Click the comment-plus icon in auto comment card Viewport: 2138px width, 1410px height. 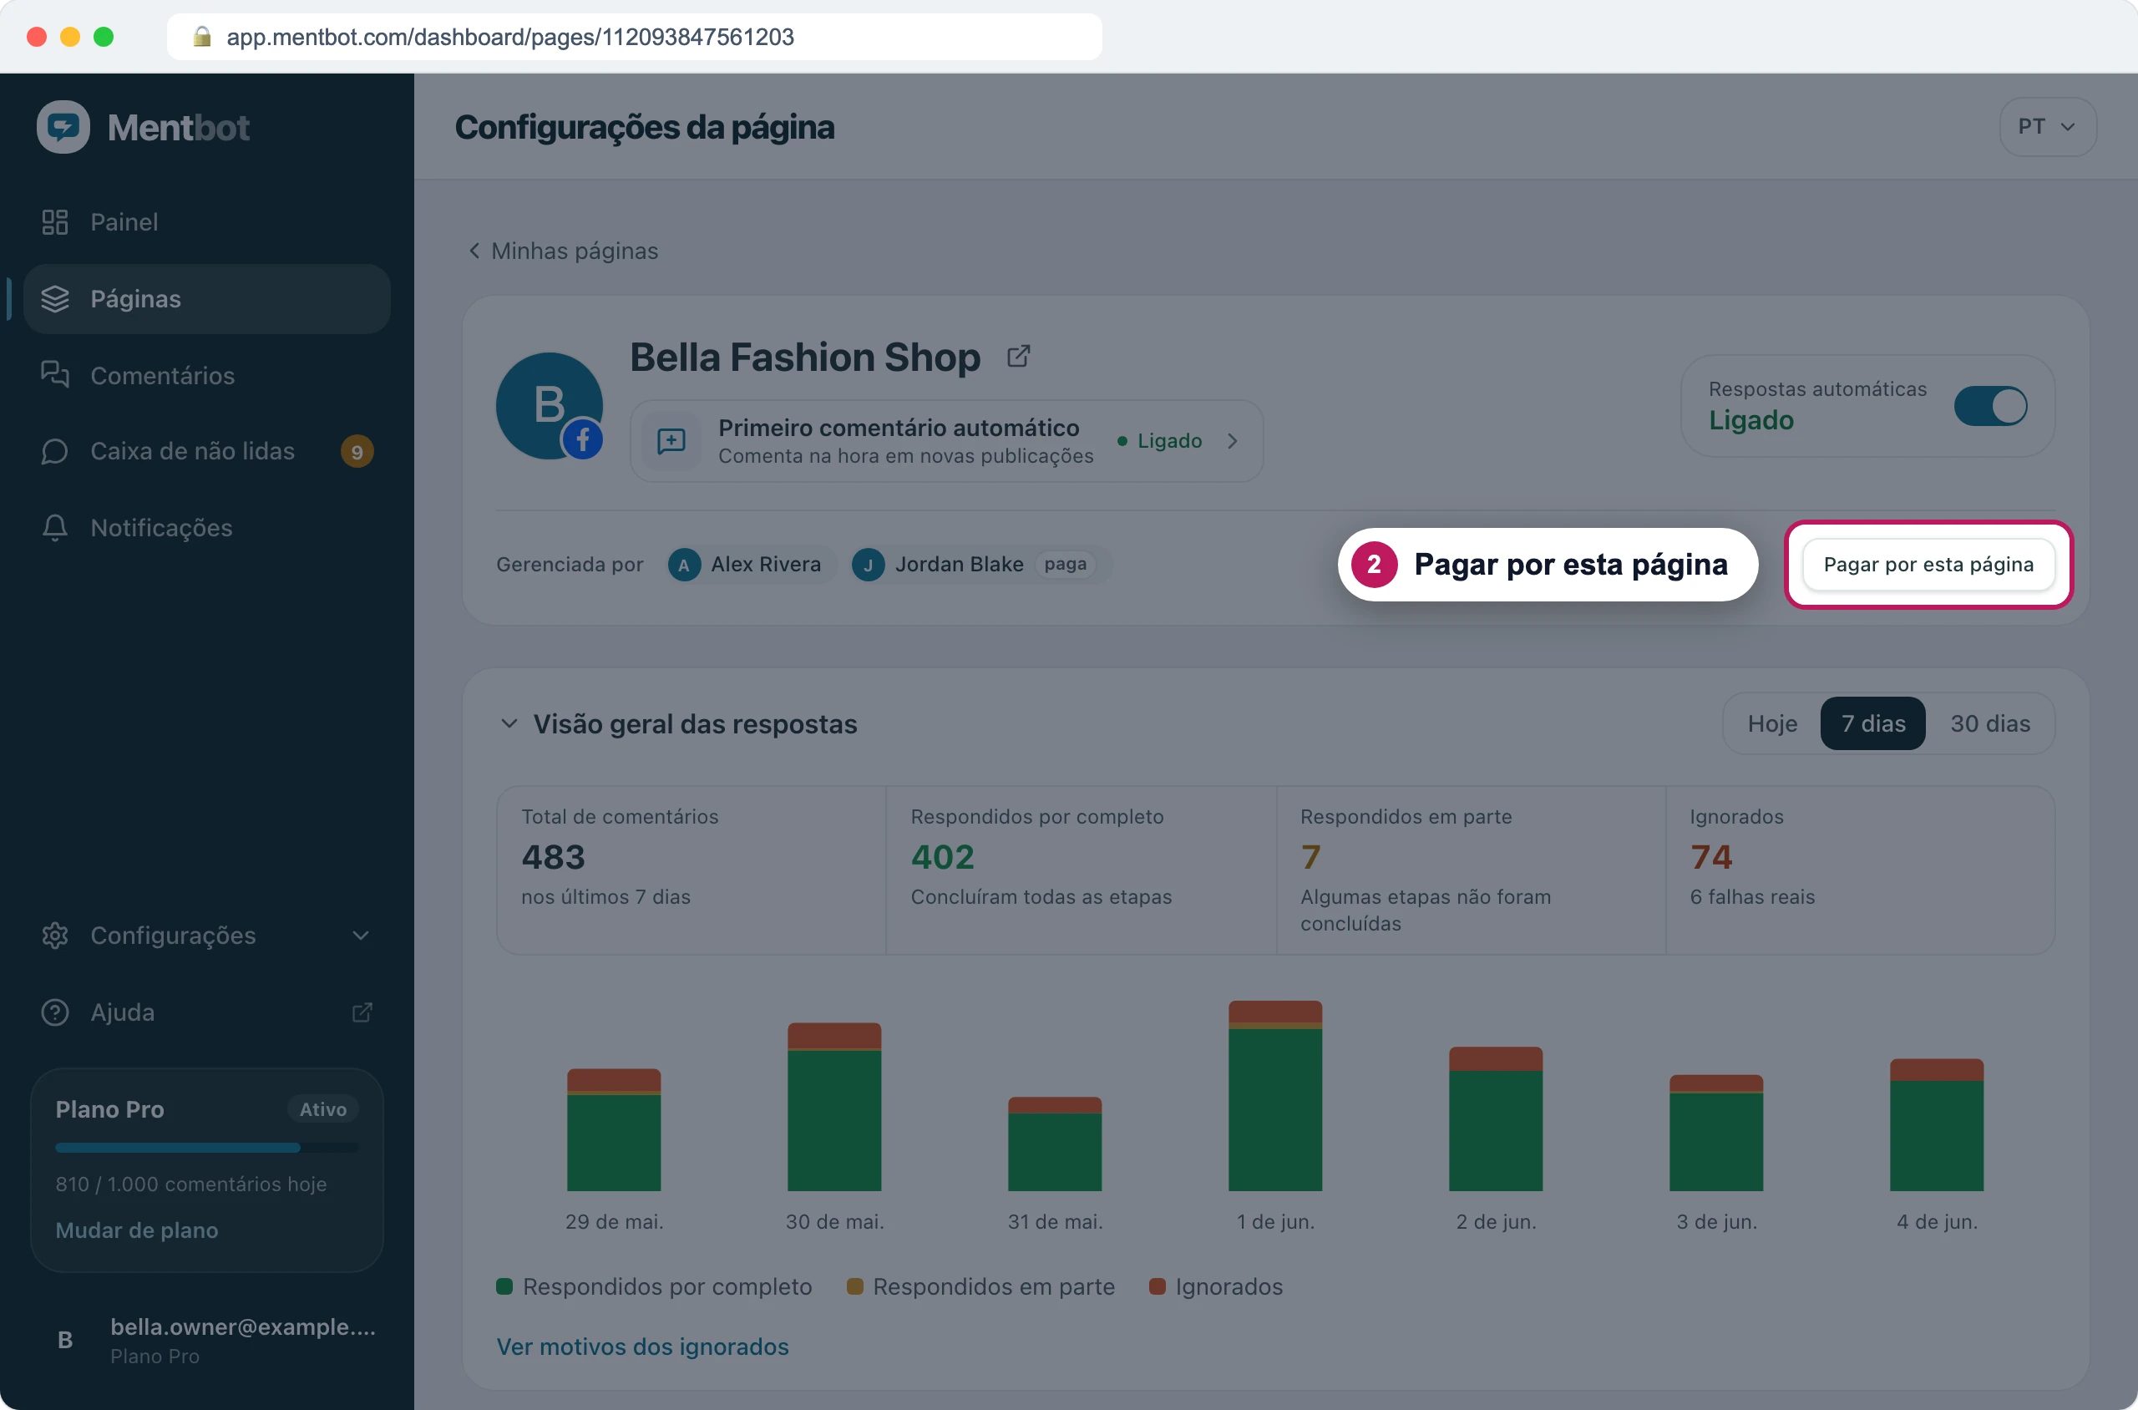point(671,441)
